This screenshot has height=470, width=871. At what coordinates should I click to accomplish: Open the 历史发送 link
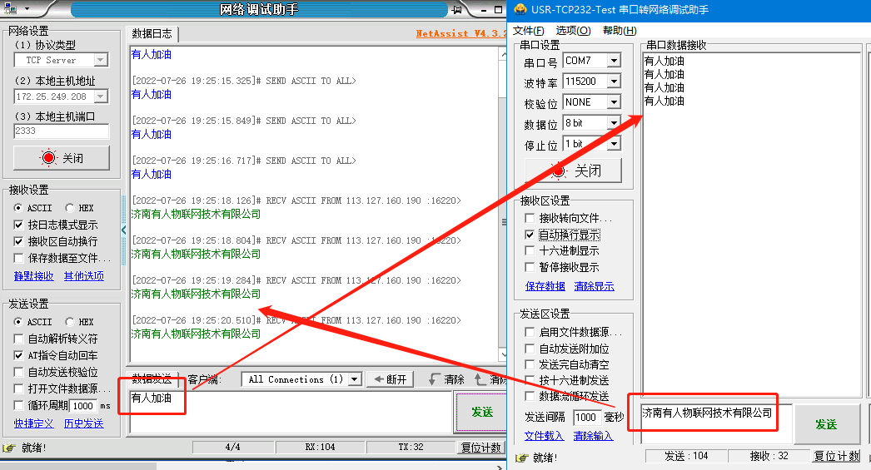[83, 423]
